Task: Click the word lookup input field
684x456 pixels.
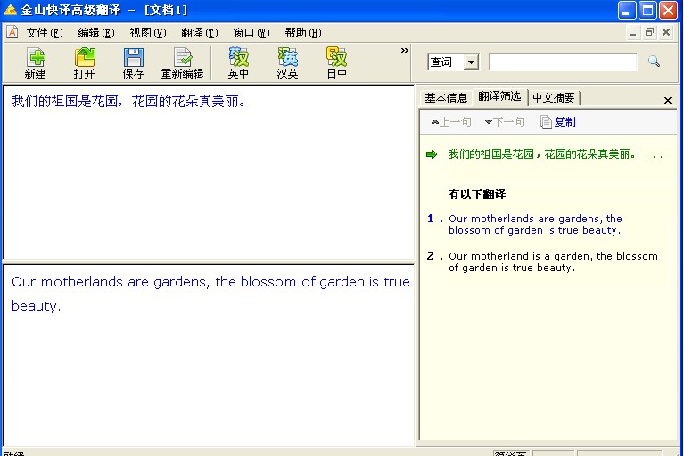Action: (563, 62)
